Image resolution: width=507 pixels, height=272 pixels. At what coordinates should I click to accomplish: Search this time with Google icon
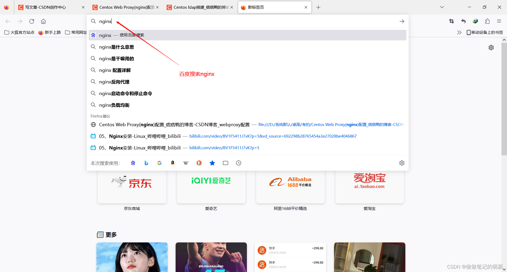tap(159, 163)
